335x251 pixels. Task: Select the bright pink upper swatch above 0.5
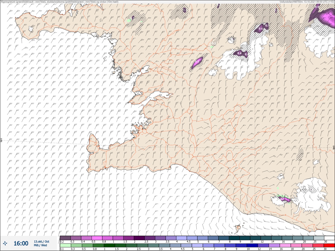97,238
